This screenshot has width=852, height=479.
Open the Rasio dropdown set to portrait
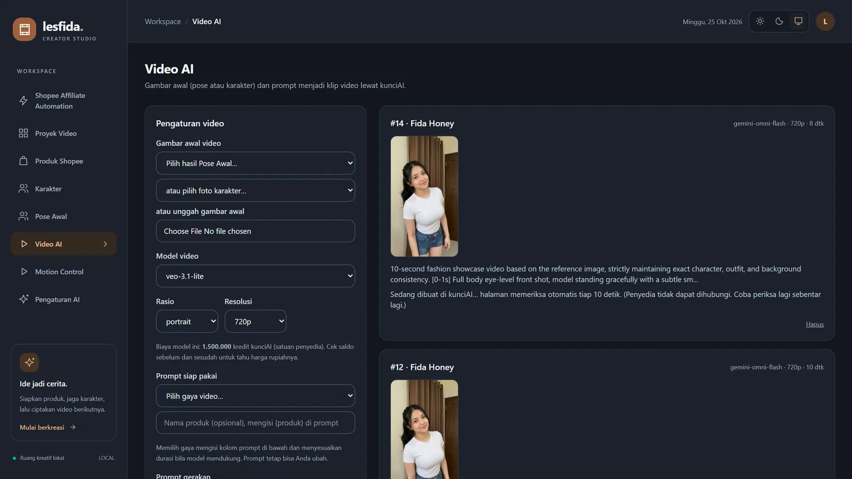[x=187, y=321]
